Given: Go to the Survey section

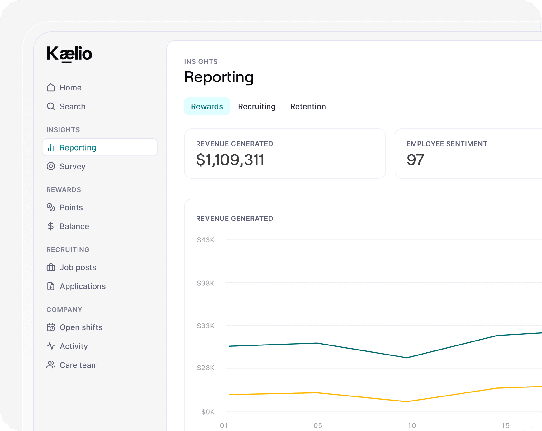Looking at the screenshot, I should [x=66, y=166].
